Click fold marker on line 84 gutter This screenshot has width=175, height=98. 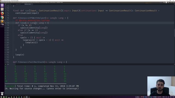(x=5, y=38)
